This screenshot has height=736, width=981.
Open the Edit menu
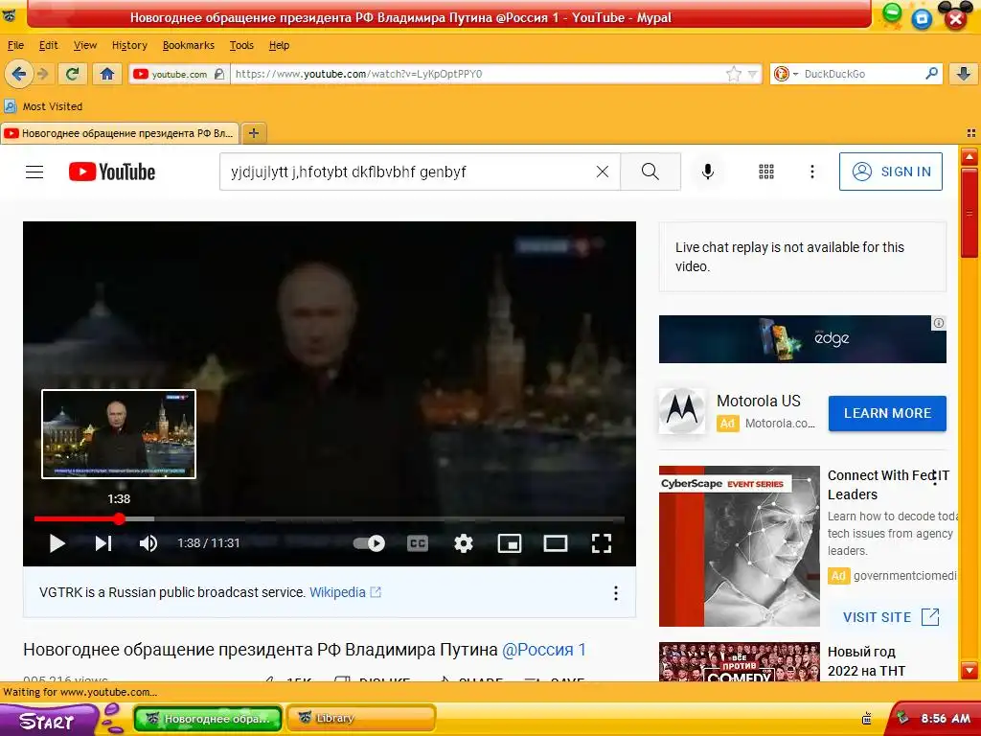[48, 45]
